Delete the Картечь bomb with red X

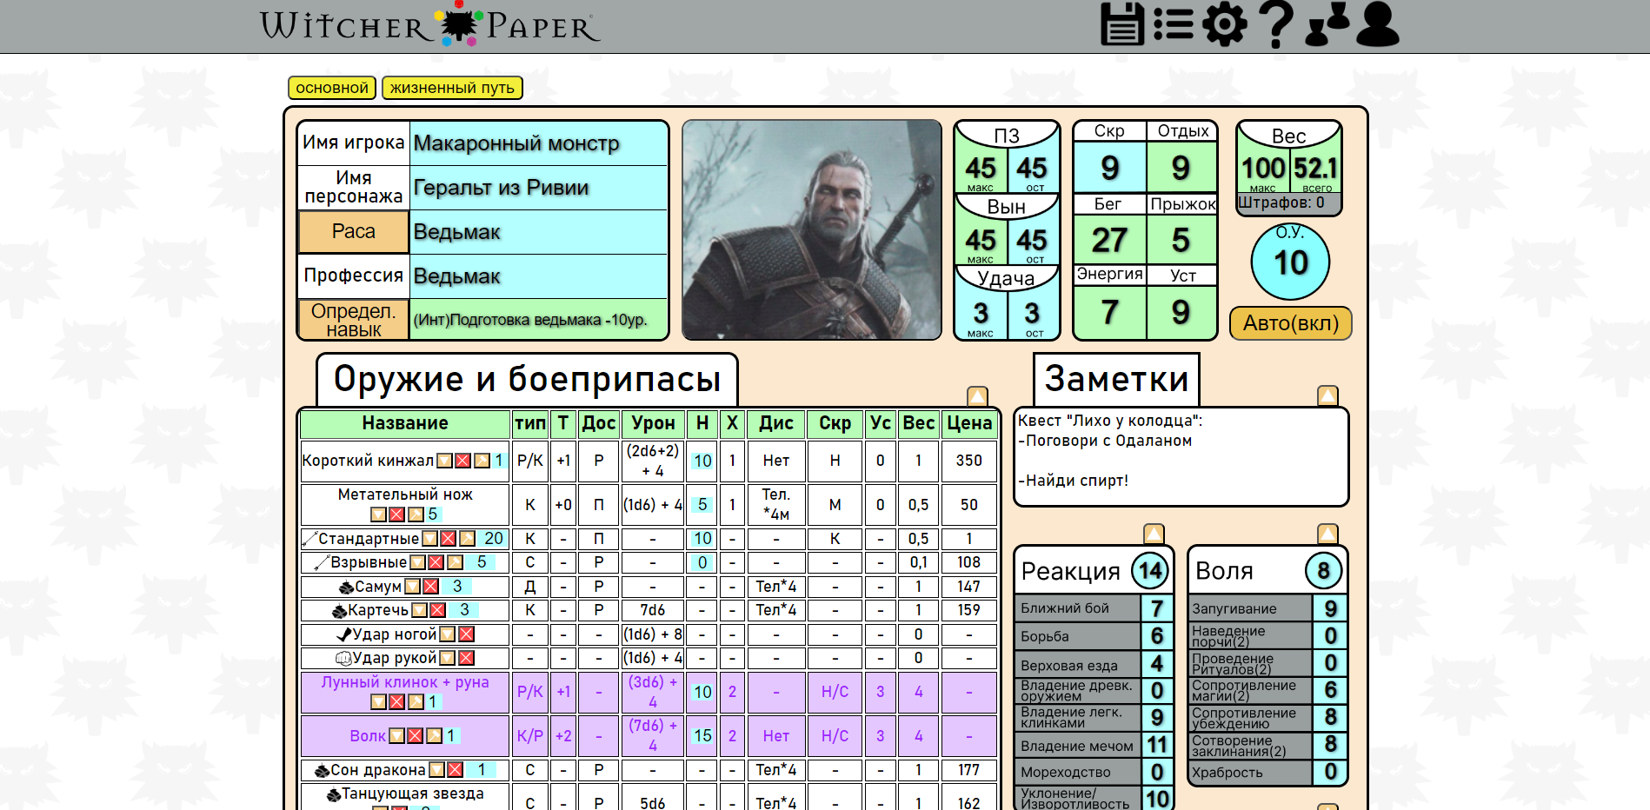(438, 610)
